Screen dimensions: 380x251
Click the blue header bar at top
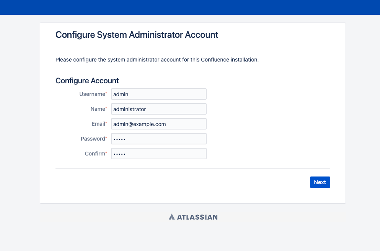point(190,7)
